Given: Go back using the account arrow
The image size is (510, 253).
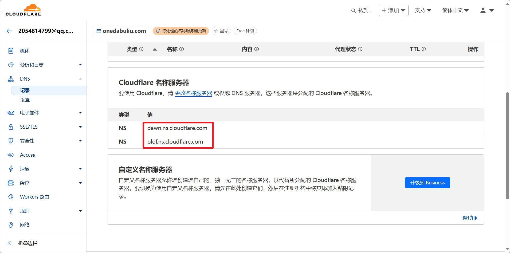Looking at the screenshot, I should (9, 31).
